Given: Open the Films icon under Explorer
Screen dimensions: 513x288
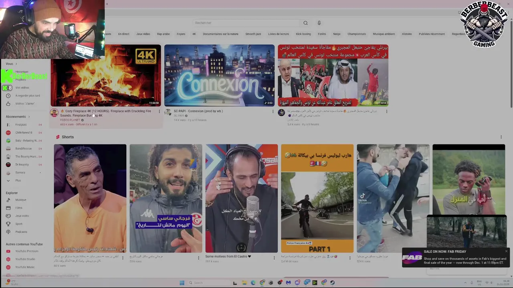Looking at the screenshot, I should 8,208.
